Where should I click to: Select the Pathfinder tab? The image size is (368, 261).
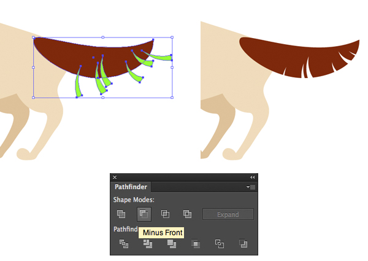tap(131, 187)
